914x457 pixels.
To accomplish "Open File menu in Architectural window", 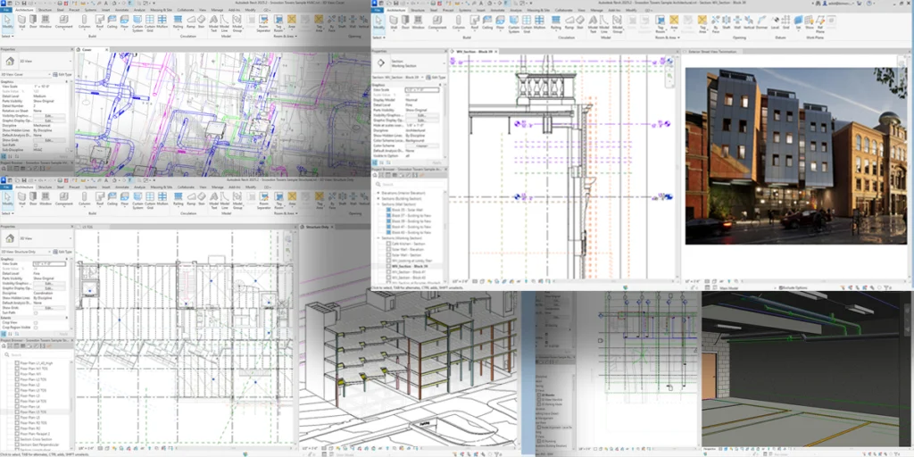I will click(x=376, y=11).
